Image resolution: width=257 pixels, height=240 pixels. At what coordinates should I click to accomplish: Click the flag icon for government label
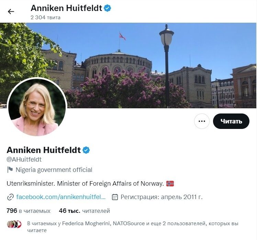10,170
